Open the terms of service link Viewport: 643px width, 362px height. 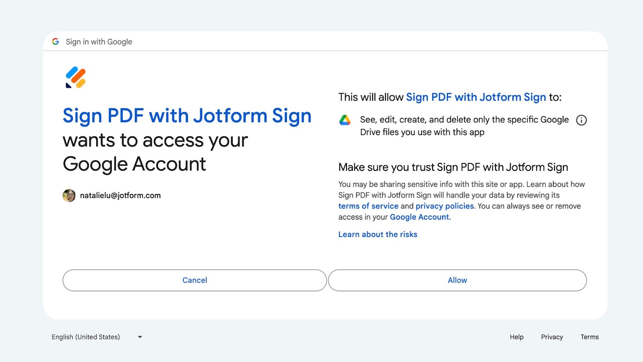point(368,206)
